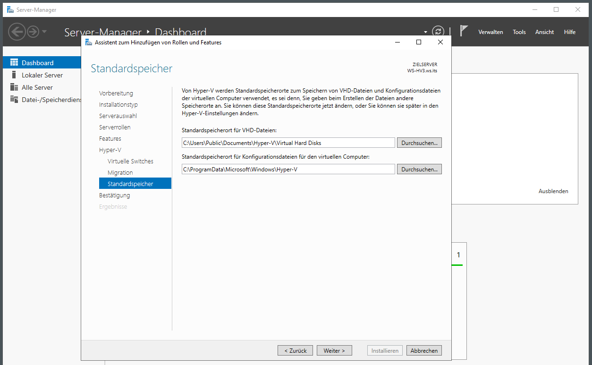Click the Dashboard tile icon in sidebar
Viewport: 592px width, 365px height.
(x=14, y=63)
